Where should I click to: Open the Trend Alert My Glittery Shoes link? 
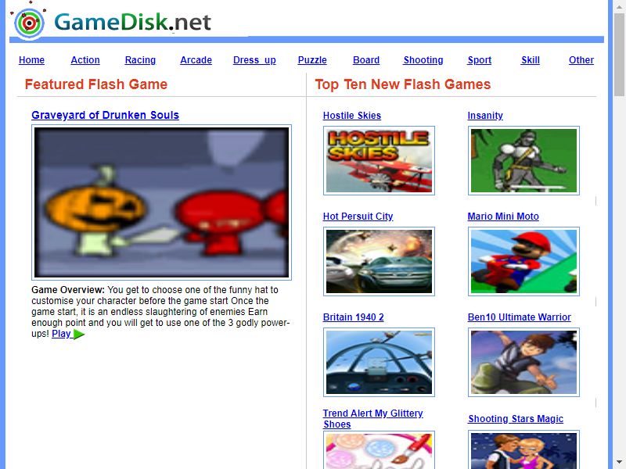[x=373, y=419]
